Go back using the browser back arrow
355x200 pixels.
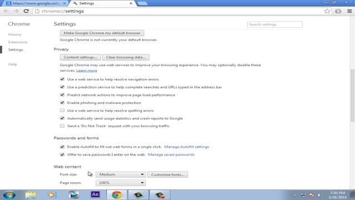tap(6, 11)
